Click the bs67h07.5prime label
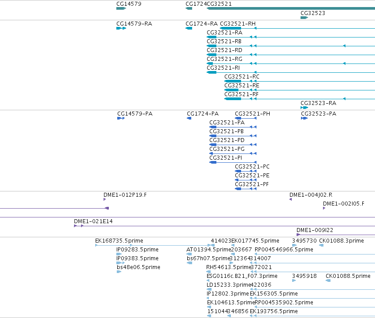This screenshot has height=318, width=375. click(x=208, y=258)
